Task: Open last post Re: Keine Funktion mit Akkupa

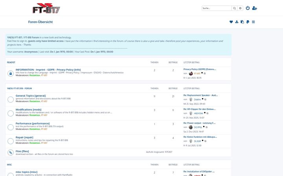Action: coord(200,137)
